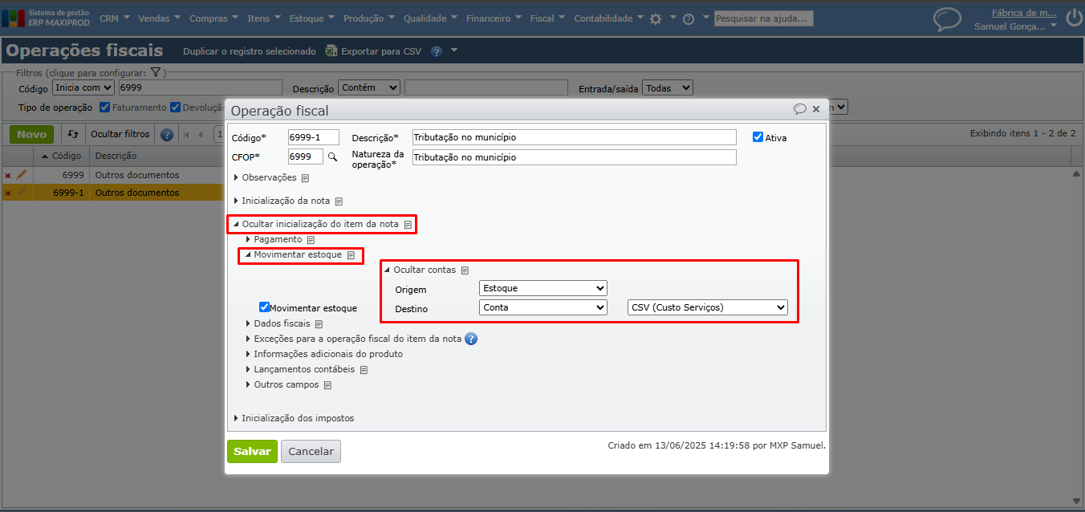Open the CSV (Custo Serviços) dropdown
The width and height of the screenshot is (1085, 512).
(708, 307)
